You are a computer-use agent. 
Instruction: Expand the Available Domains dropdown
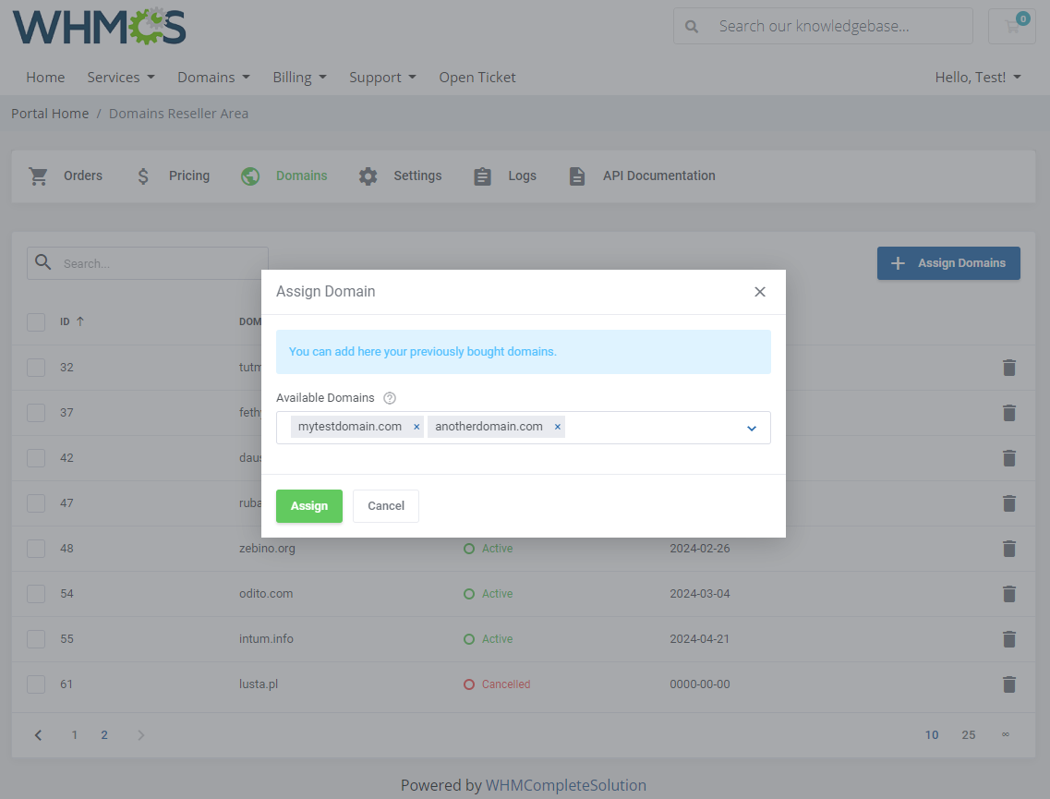click(x=751, y=428)
